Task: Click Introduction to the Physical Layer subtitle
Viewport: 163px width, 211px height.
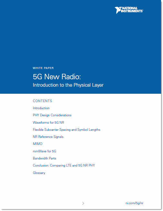Action: (x=68, y=85)
